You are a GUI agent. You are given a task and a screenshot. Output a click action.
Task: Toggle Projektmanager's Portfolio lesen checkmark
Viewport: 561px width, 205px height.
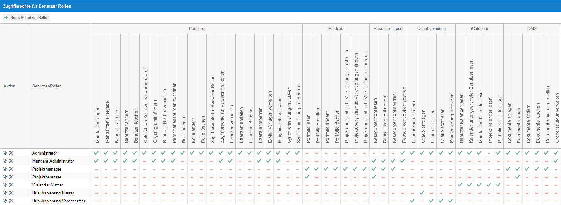[307, 169]
